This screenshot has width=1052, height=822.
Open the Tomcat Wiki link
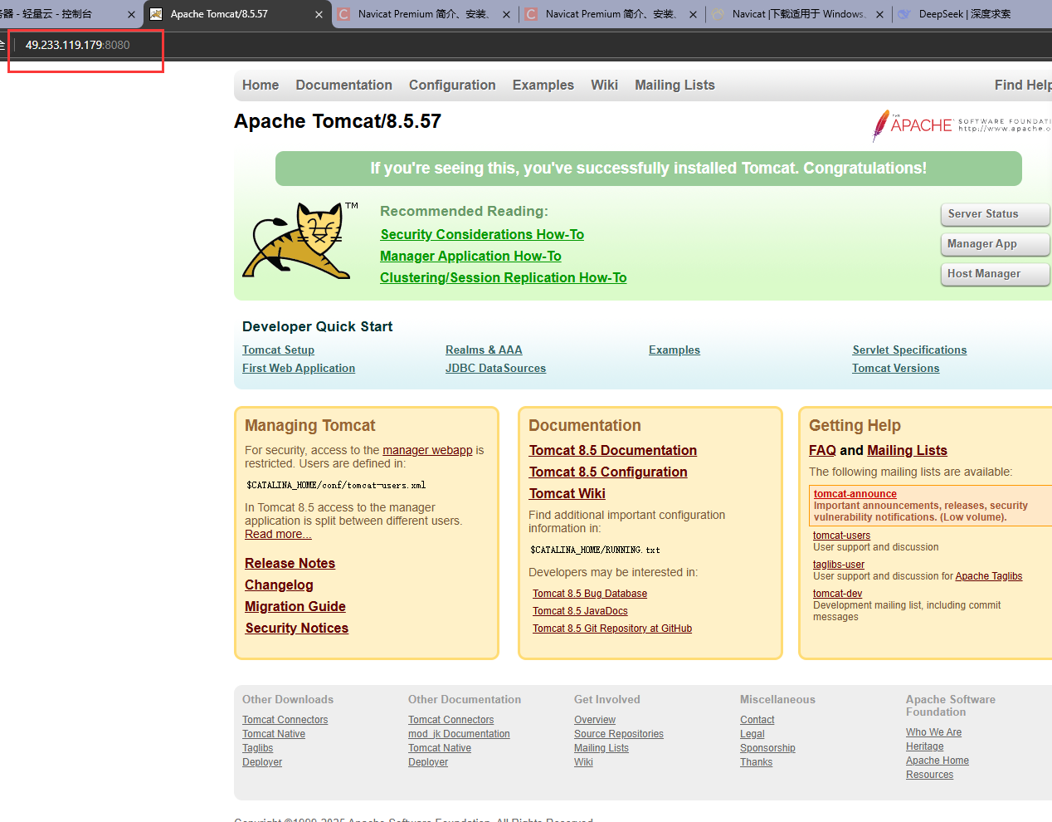coord(567,494)
